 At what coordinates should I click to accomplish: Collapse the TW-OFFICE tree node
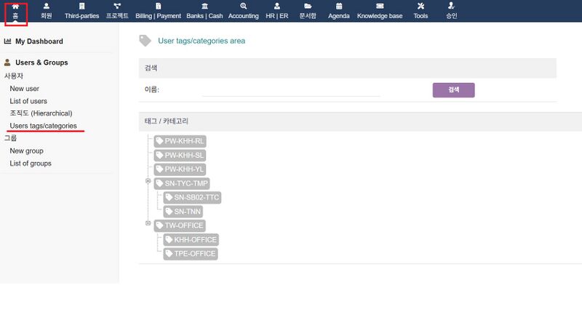(x=148, y=224)
